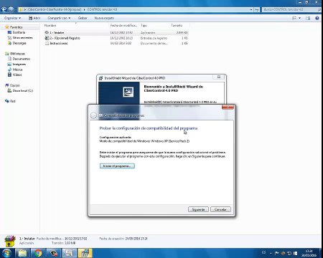Click the change view icon

point(294,18)
